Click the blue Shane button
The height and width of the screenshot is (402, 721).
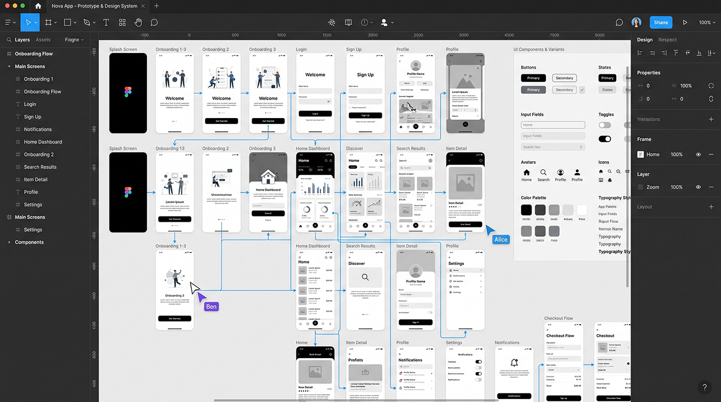click(661, 22)
